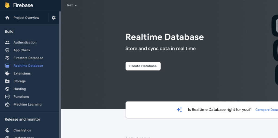Click the Build section heading
Image resolution: width=278 pixels, height=138 pixels.
coord(9,32)
